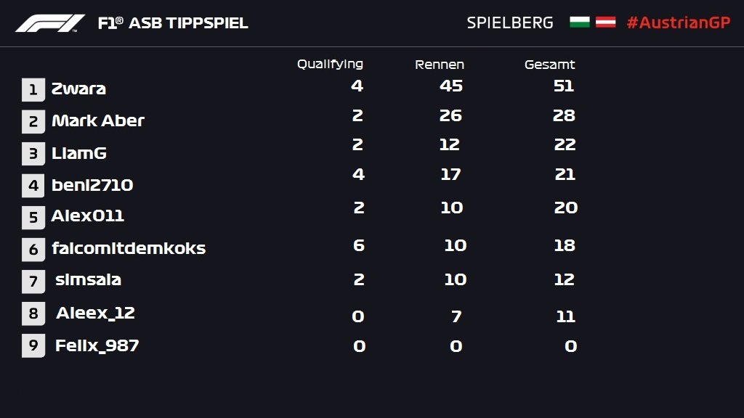The width and height of the screenshot is (744, 418).
Task: Select the Gesamt column header
Action: [x=549, y=65]
